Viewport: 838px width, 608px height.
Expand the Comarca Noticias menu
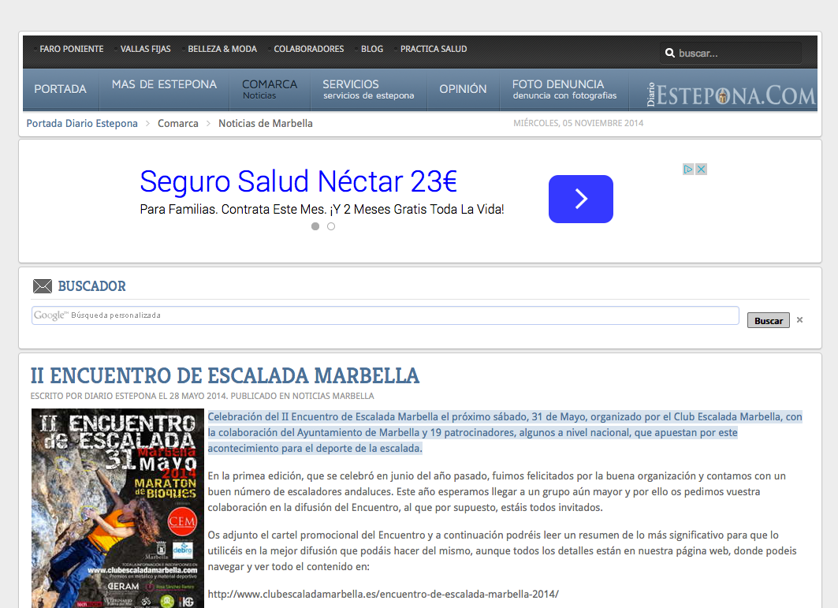tap(270, 89)
